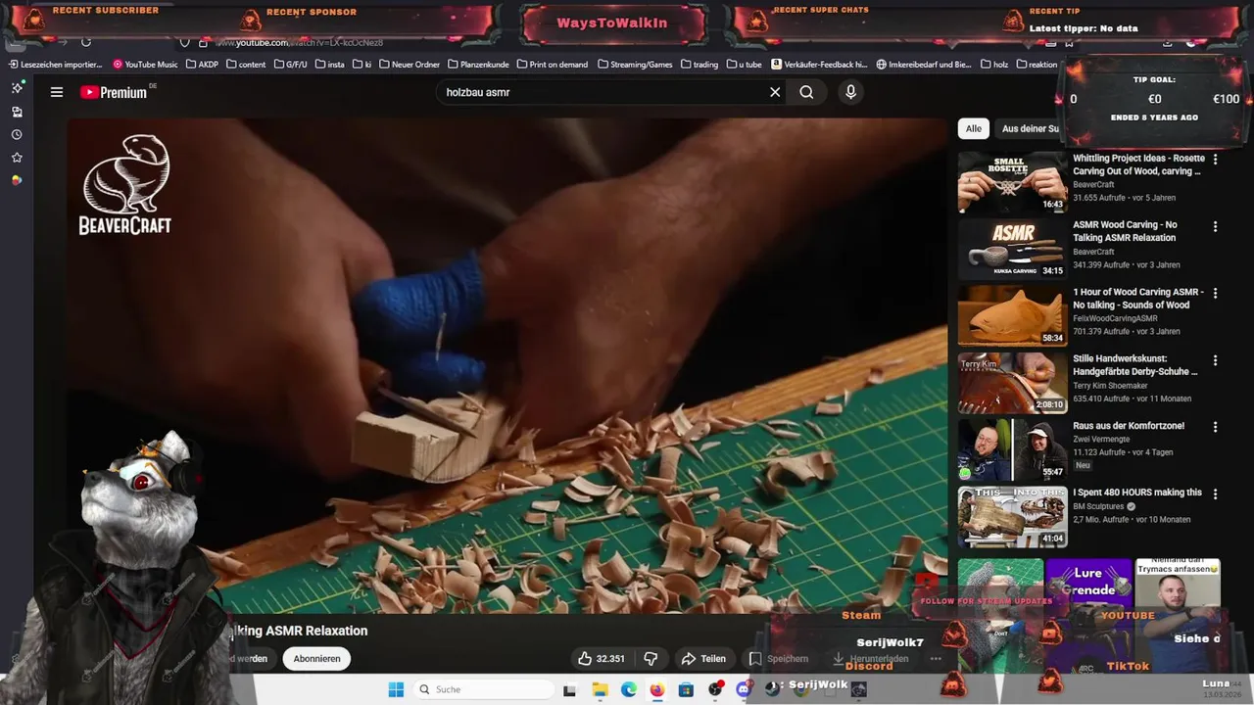The width and height of the screenshot is (1254, 705).
Task: Dislike the video with thumbs-down
Action: (651, 659)
